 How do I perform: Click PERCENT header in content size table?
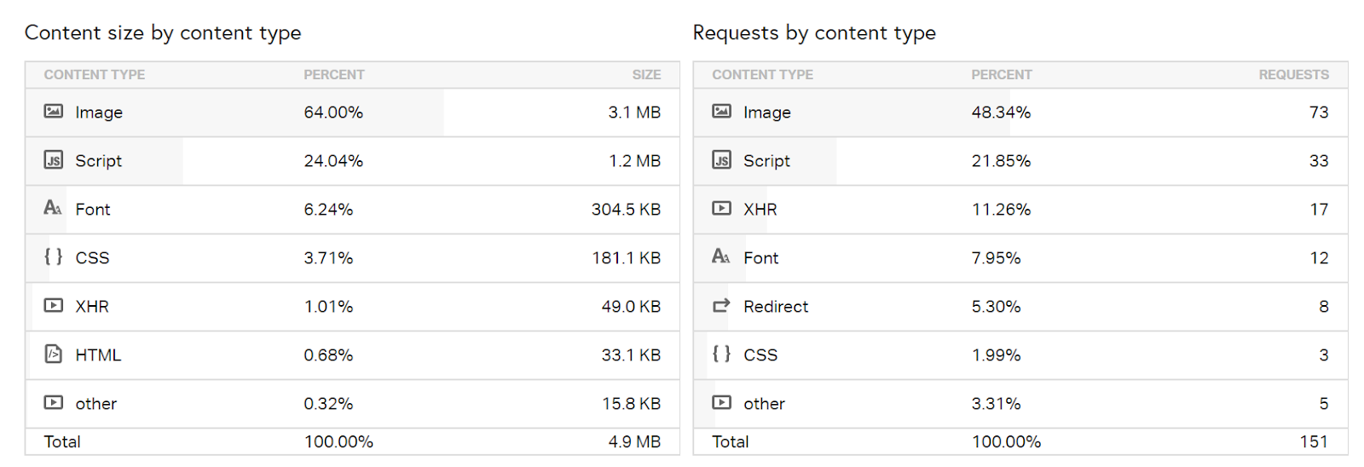point(333,75)
